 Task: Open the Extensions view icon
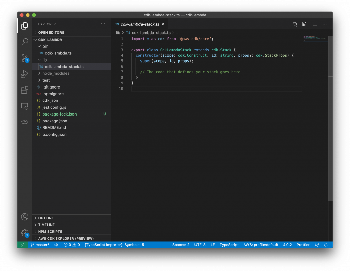[25, 90]
